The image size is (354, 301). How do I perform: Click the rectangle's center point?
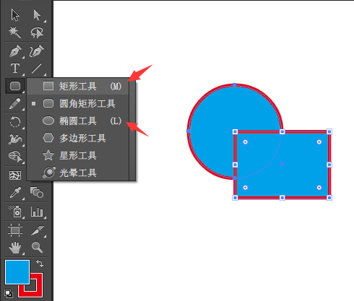pyautogui.click(x=282, y=165)
